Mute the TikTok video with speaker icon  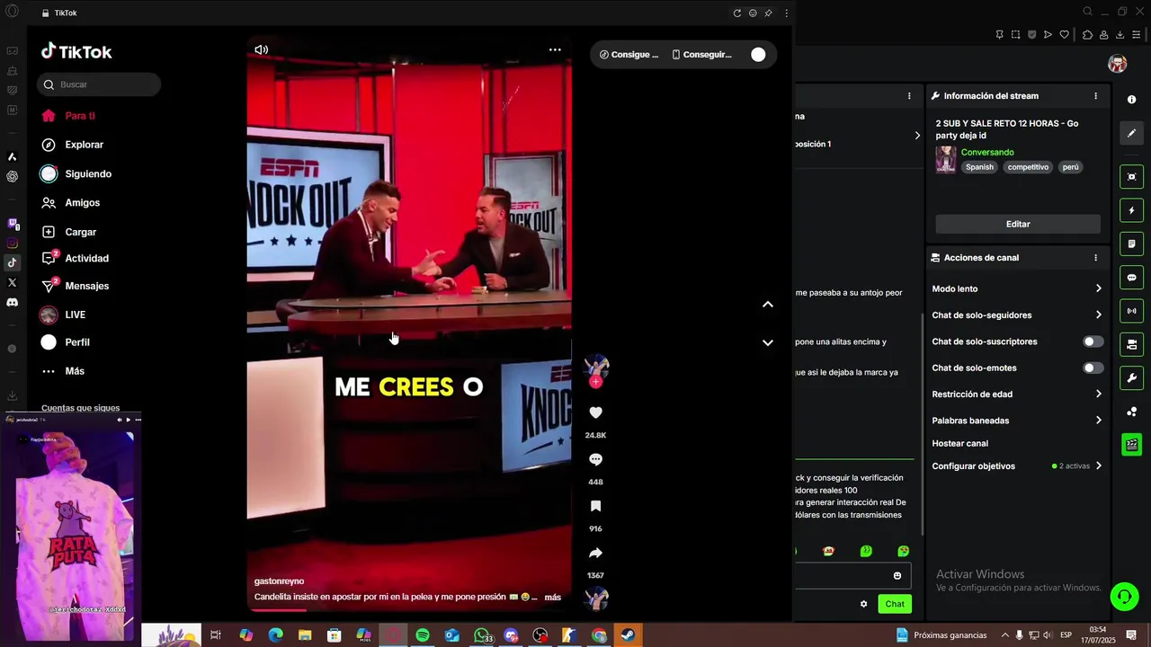261,50
